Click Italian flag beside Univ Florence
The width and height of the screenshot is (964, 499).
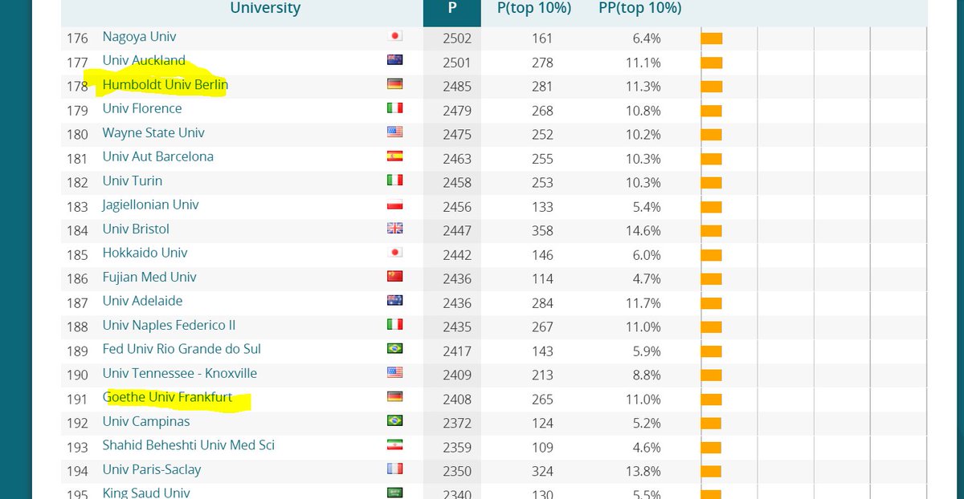pyautogui.click(x=394, y=108)
